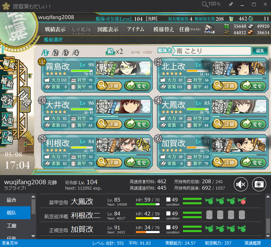This screenshot has height=247, width=271.
Task: Click 加賀改 orange HP bar
Action: (148, 232)
